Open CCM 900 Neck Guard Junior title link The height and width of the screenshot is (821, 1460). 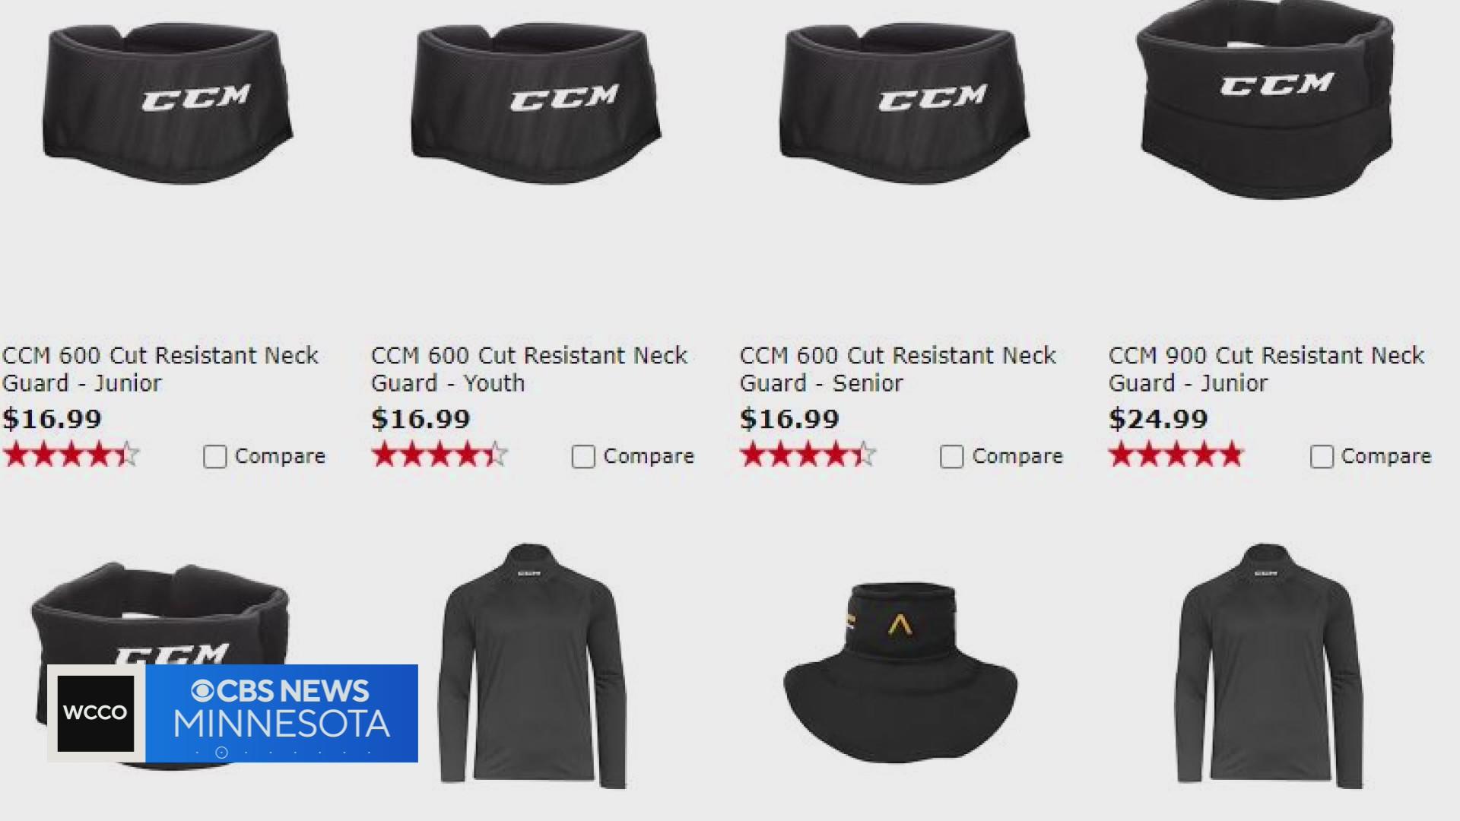[x=1267, y=369]
